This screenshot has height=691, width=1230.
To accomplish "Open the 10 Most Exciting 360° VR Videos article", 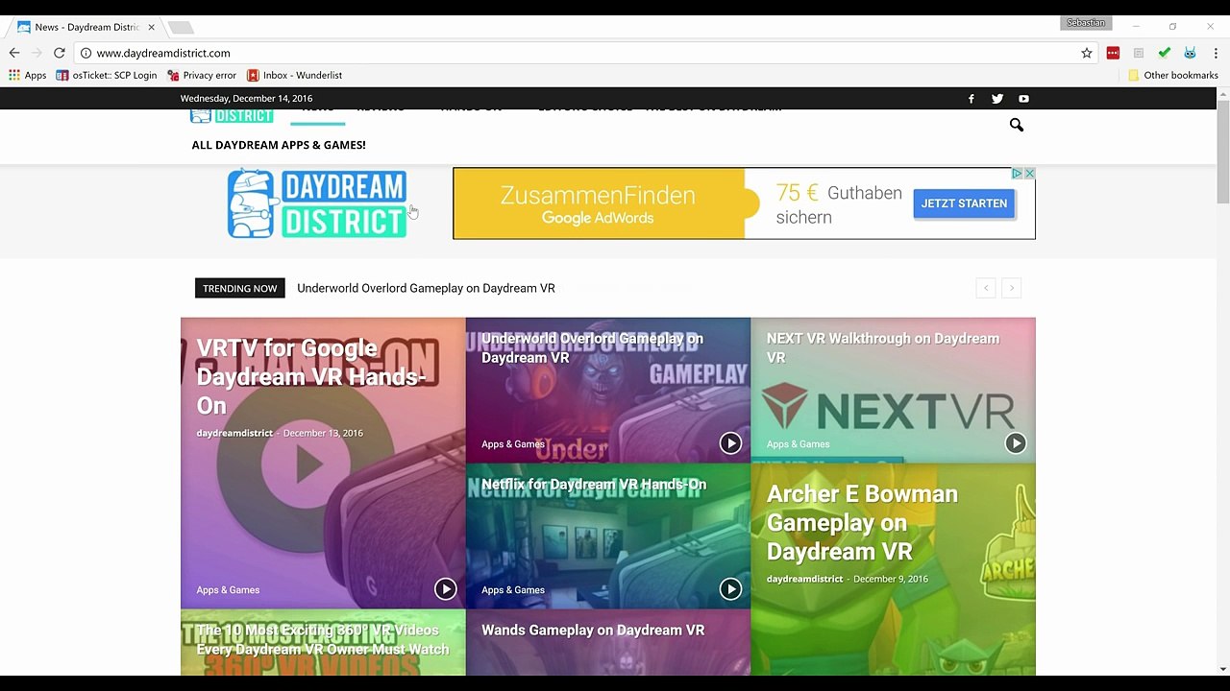I will 323,640.
